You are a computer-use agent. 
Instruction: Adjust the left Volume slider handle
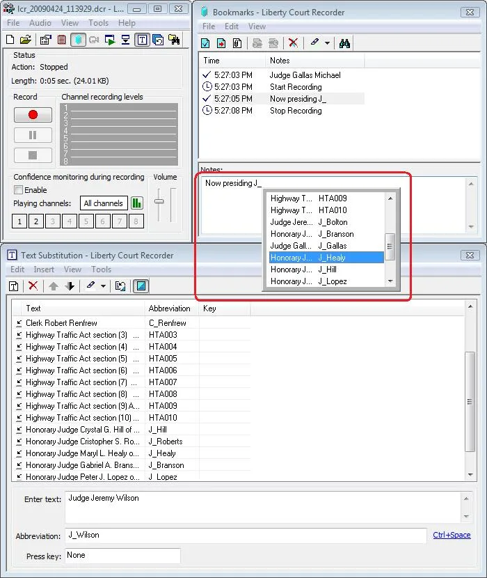click(159, 201)
